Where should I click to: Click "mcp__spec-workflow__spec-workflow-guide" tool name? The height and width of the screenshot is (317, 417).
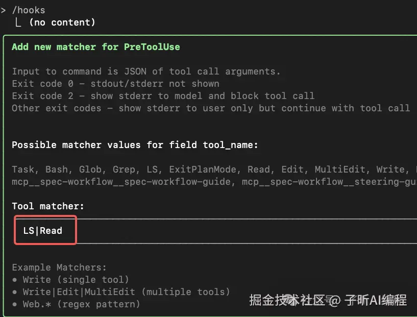[x=121, y=182]
